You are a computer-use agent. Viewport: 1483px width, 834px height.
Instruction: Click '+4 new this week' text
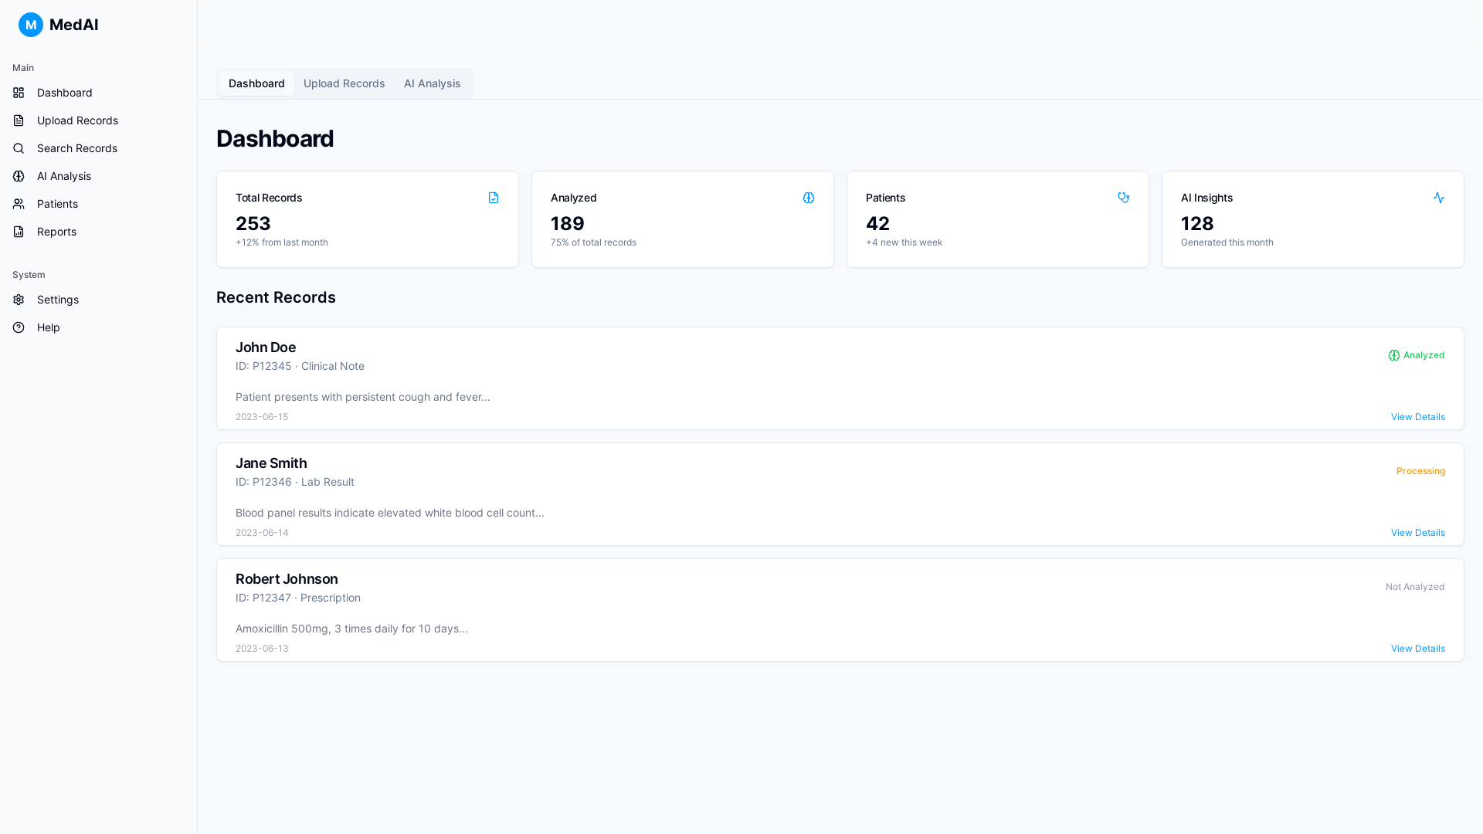pos(904,242)
